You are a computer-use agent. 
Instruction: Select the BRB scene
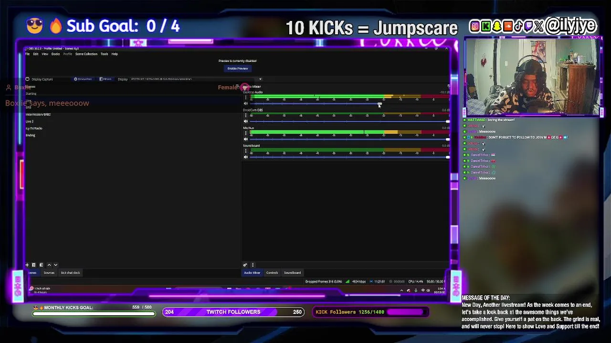click(x=29, y=108)
